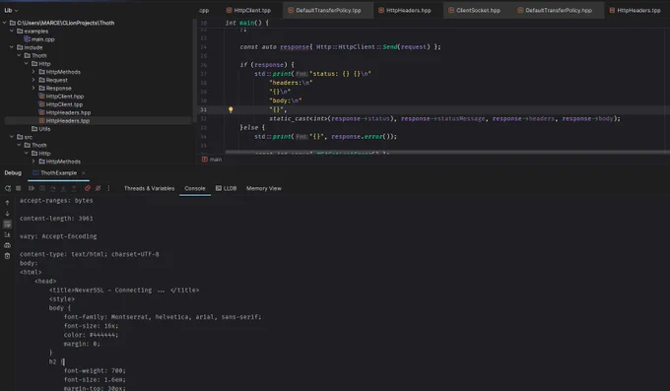Open the Threads & Variables tab
The height and width of the screenshot is (391, 670).
149,188
